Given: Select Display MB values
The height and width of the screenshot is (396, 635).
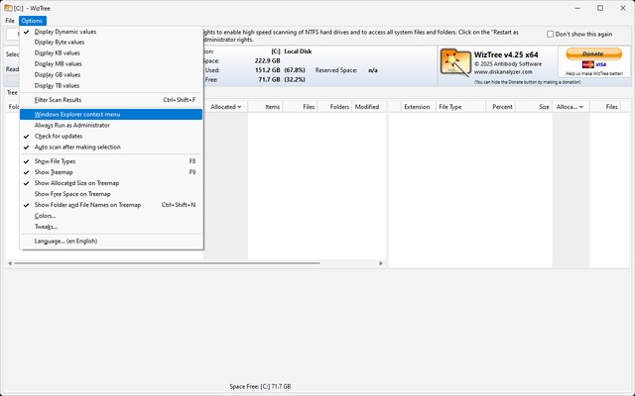Looking at the screenshot, I should coord(111,63).
